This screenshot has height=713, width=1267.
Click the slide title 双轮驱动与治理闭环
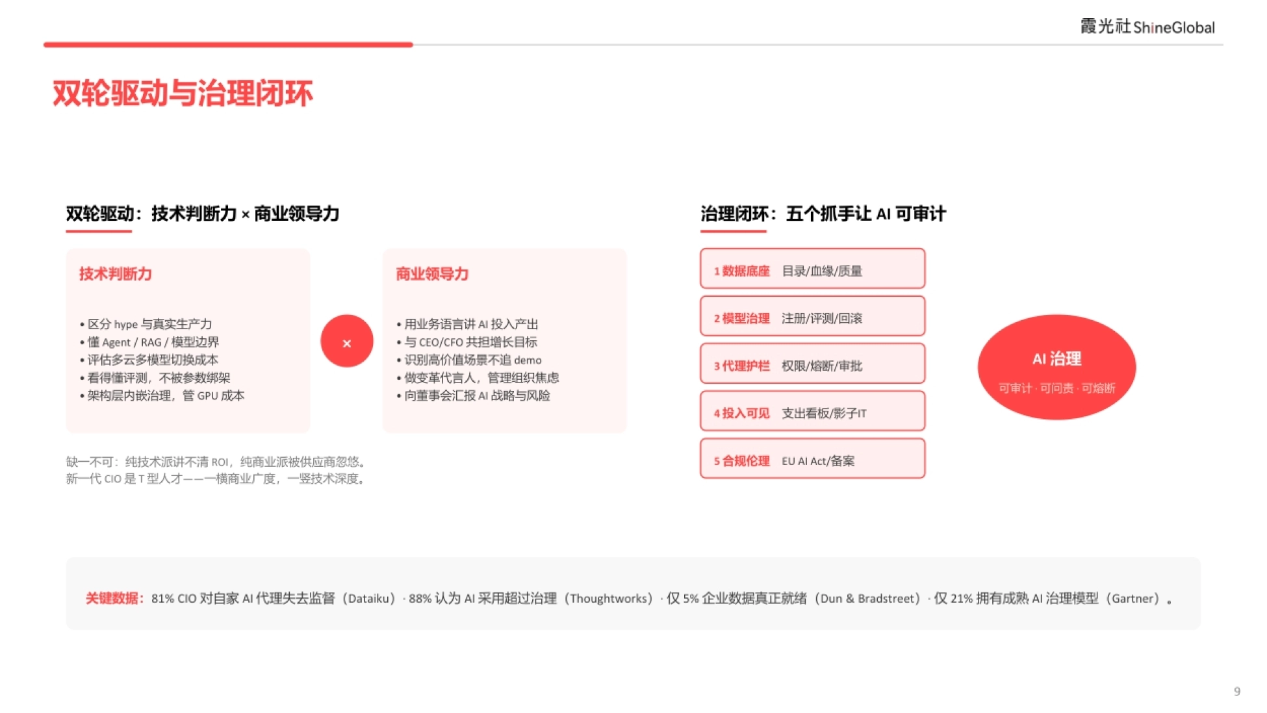tap(183, 93)
